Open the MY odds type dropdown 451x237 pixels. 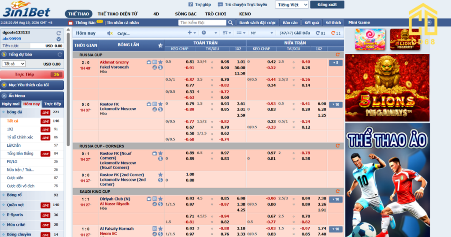262,33
